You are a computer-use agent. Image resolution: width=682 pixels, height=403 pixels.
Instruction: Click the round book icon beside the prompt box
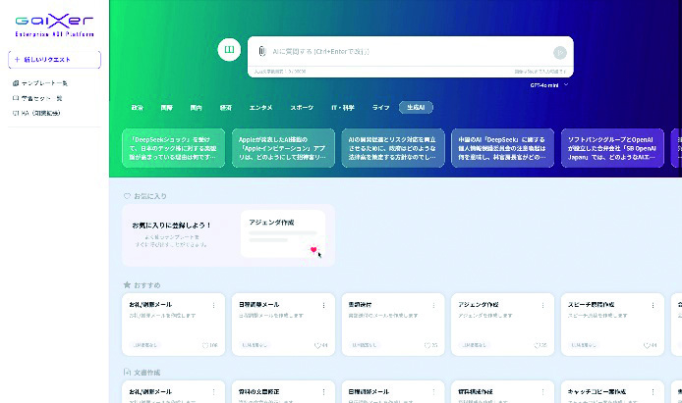click(229, 49)
